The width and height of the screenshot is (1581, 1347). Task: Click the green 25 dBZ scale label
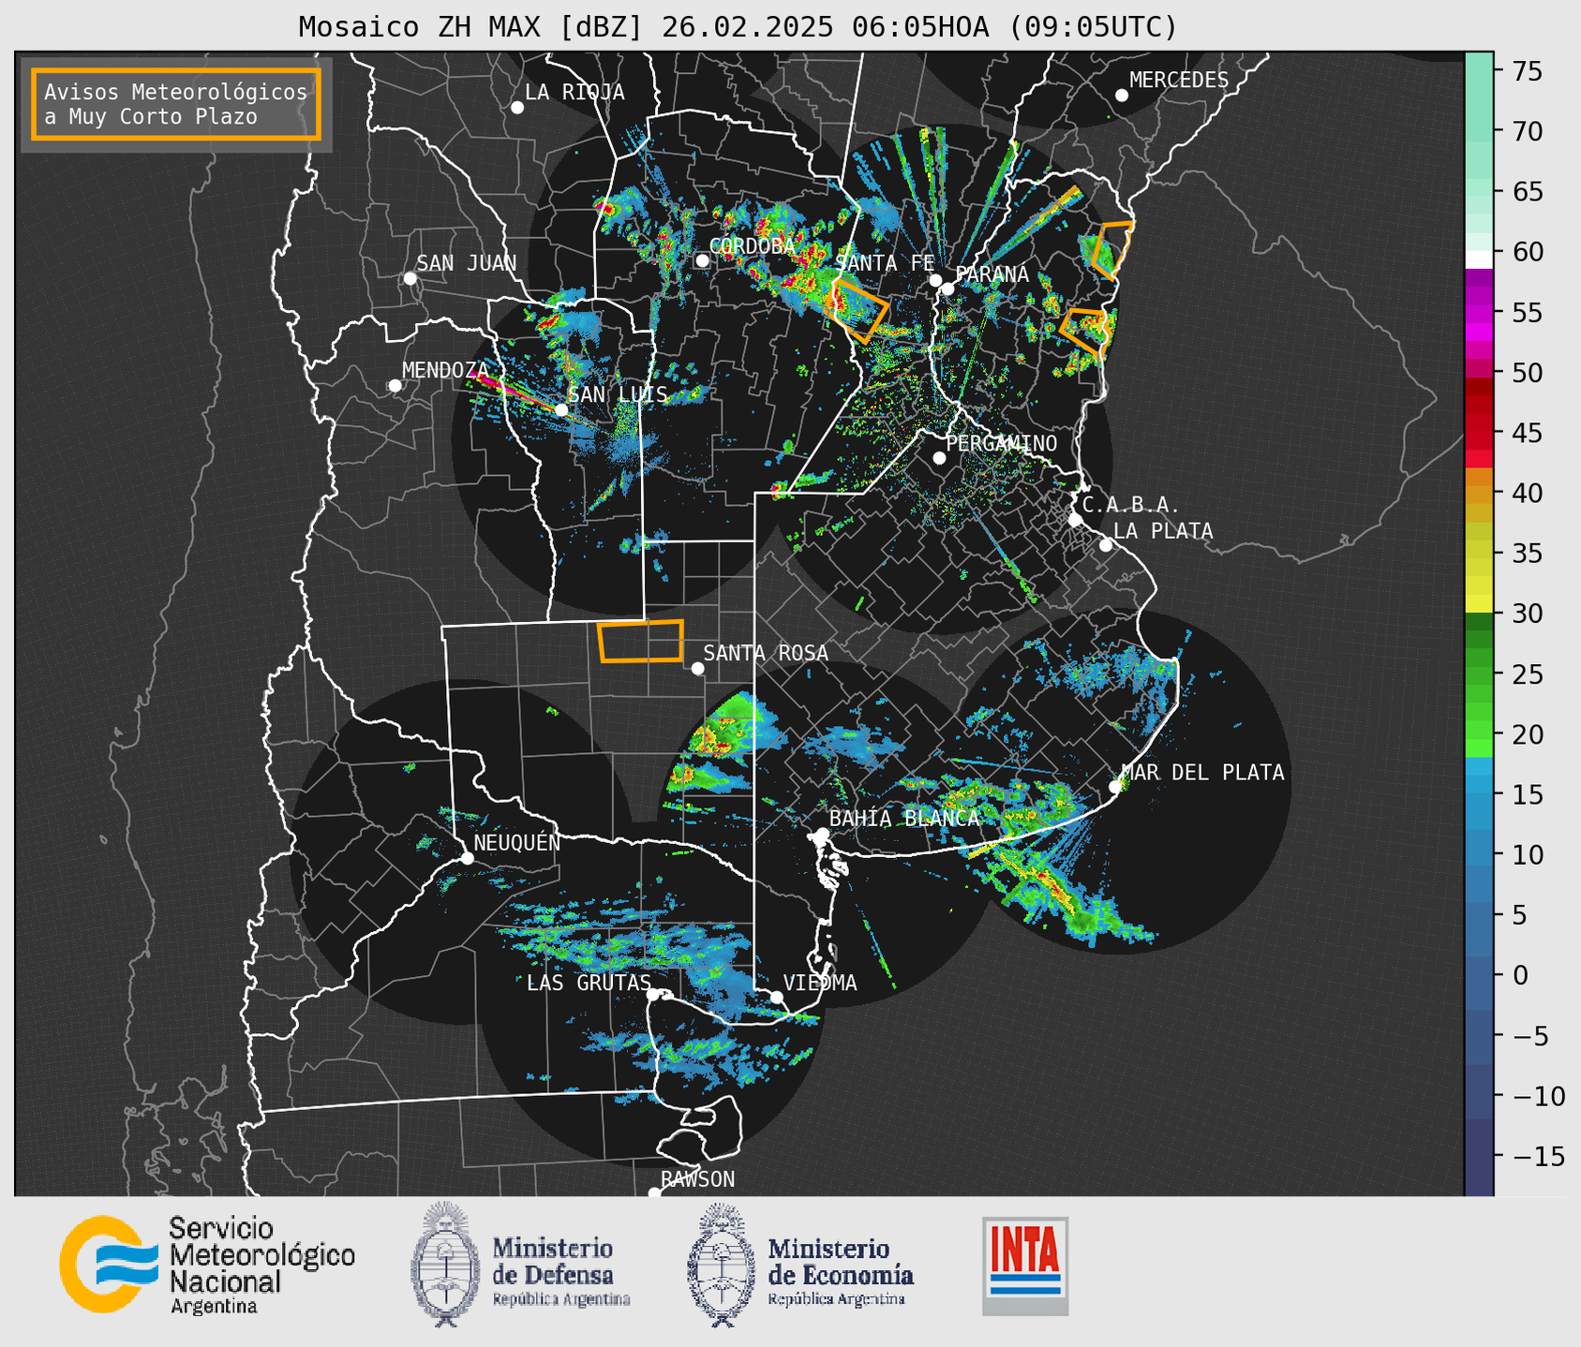tap(1526, 674)
